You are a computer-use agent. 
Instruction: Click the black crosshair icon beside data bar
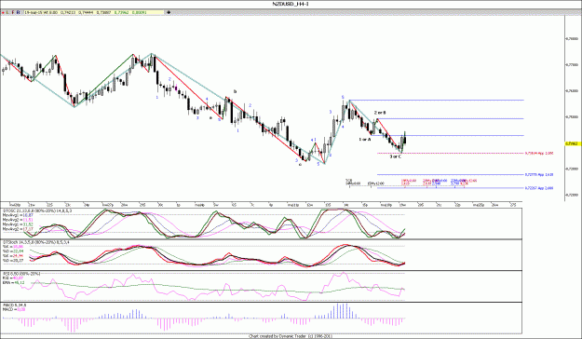point(169,12)
